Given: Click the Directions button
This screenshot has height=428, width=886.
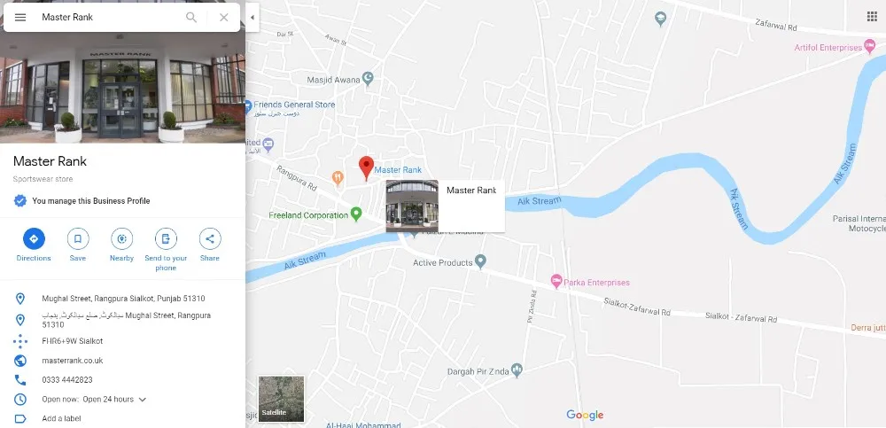Looking at the screenshot, I should (x=34, y=245).
